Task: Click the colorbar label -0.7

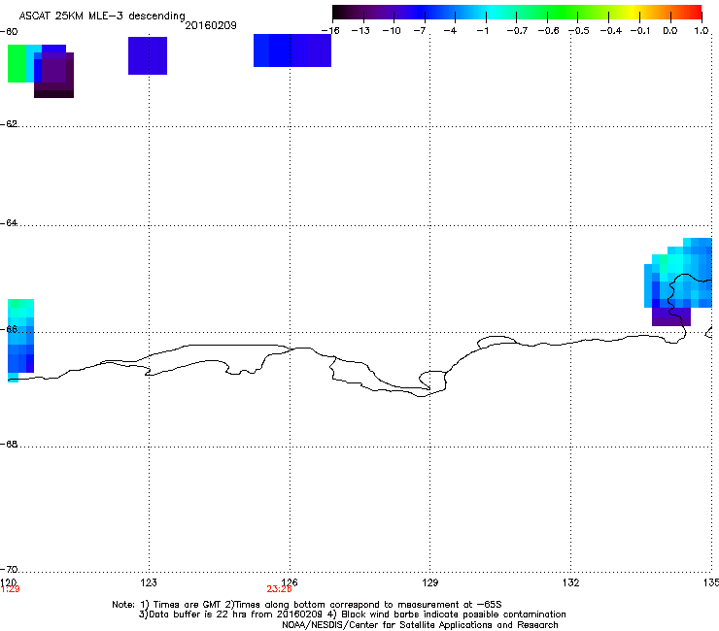Action: coord(517,31)
